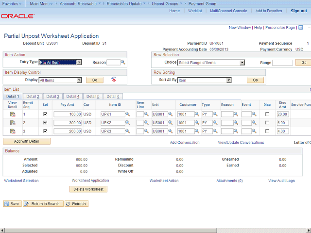The width and height of the screenshot is (311, 233).
Task: Uncheck Sel checkbox for row 1
Action: tap(45, 114)
